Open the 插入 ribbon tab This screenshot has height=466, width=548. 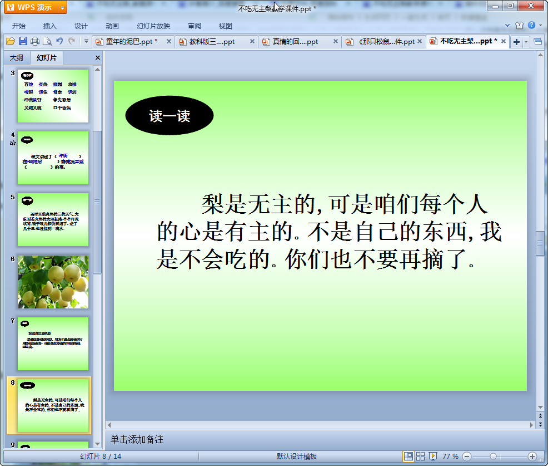(49, 26)
